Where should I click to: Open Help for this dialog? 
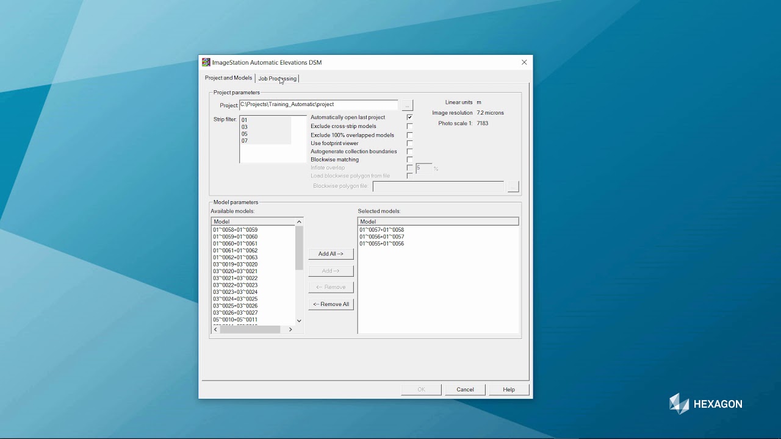[x=509, y=390]
